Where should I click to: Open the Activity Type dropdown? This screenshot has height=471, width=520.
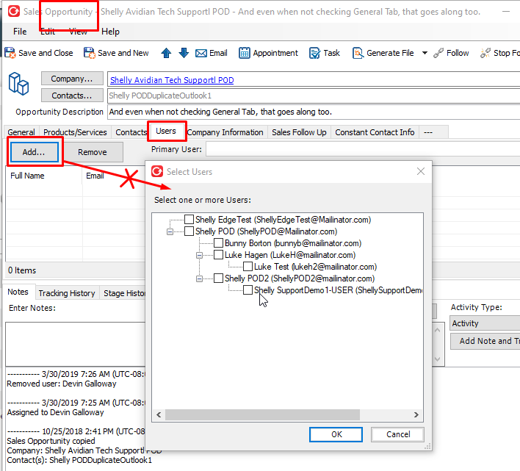485,323
